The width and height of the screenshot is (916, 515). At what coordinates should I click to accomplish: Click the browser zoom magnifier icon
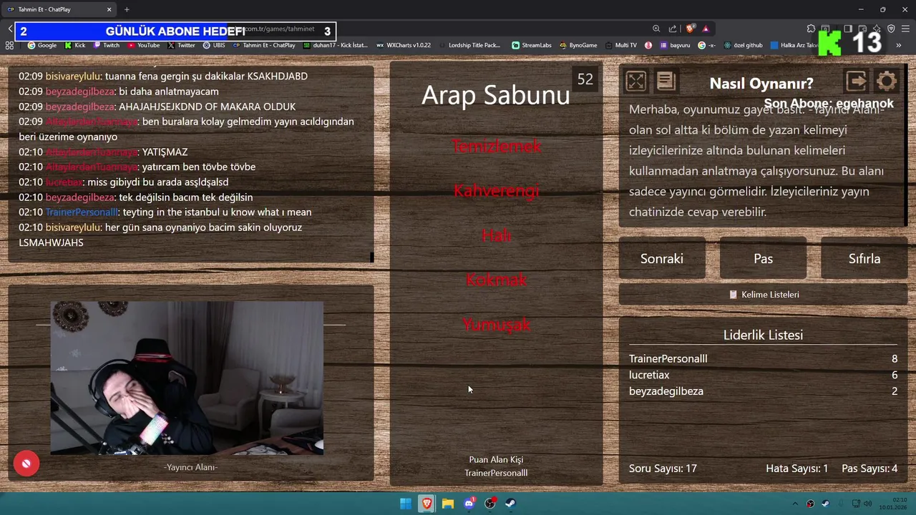(656, 29)
